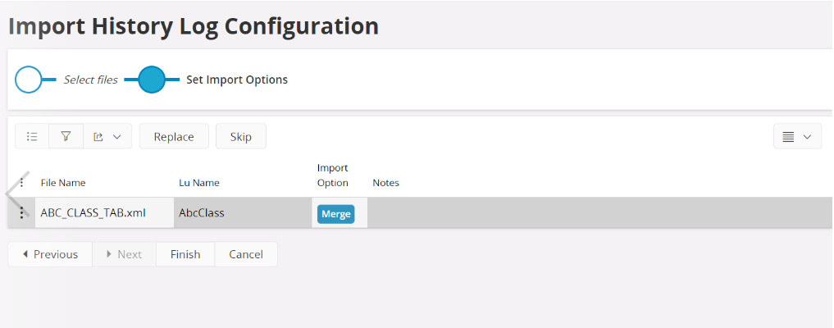
Task: Open the filter funnel icon
Action: point(66,137)
